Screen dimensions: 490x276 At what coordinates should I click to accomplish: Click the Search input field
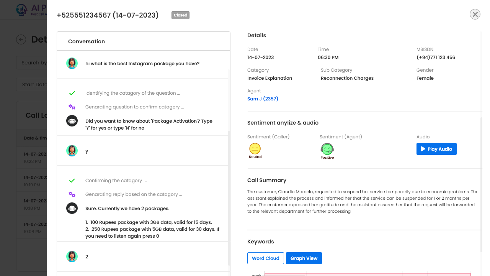pos(33,62)
